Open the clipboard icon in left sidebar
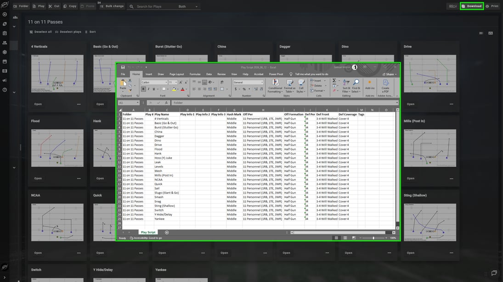Screen dimensions: 503x282 5,33
